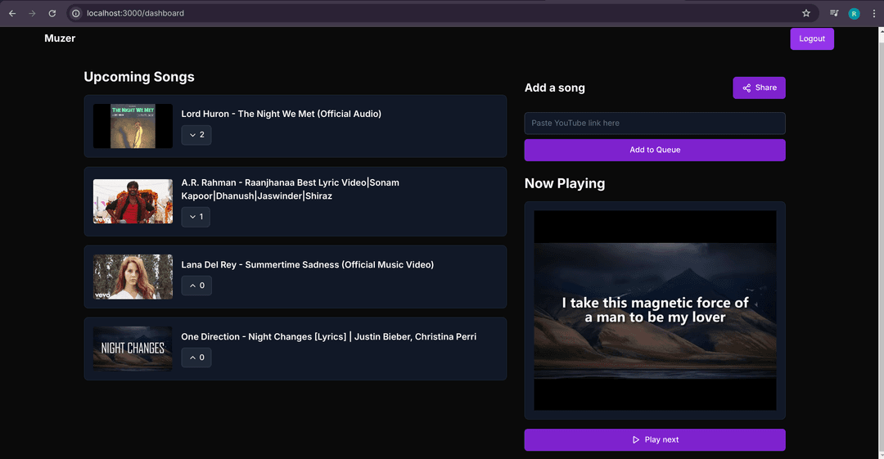Click the Share button
This screenshot has width=884, height=459.
(759, 88)
